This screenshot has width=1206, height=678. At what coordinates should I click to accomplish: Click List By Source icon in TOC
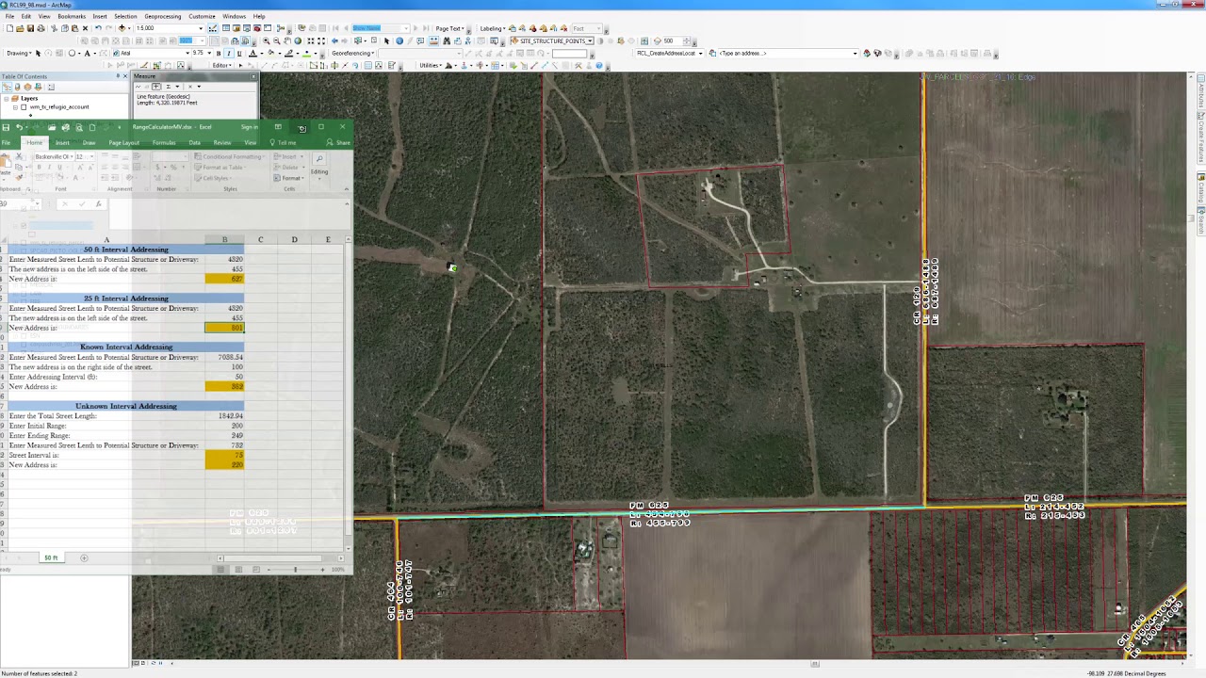(x=18, y=87)
